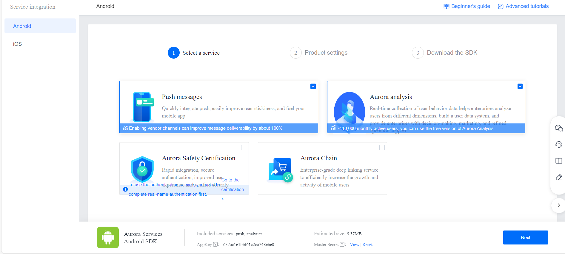Open the documentation book icon
Image resolution: width=565 pixels, height=254 pixels.
click(x=559, y=161)
